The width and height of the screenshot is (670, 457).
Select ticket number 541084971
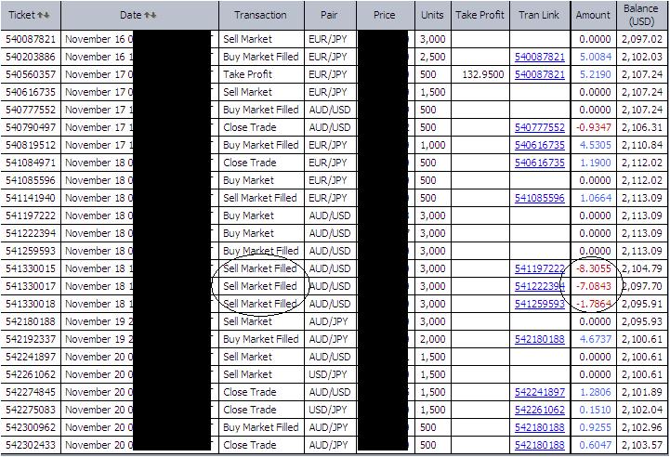click(31, 163)
